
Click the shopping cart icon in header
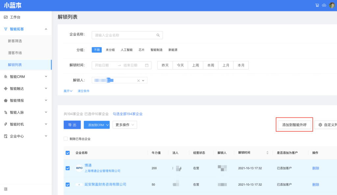click(x=317, y=5)
